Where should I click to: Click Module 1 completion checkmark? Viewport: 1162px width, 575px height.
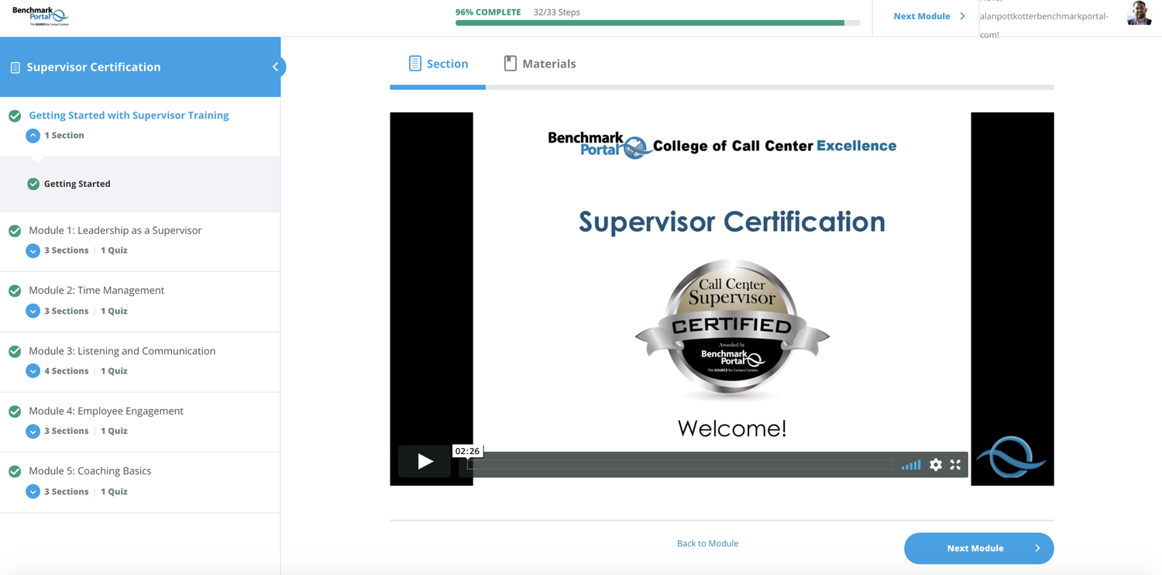coord(15,231)
